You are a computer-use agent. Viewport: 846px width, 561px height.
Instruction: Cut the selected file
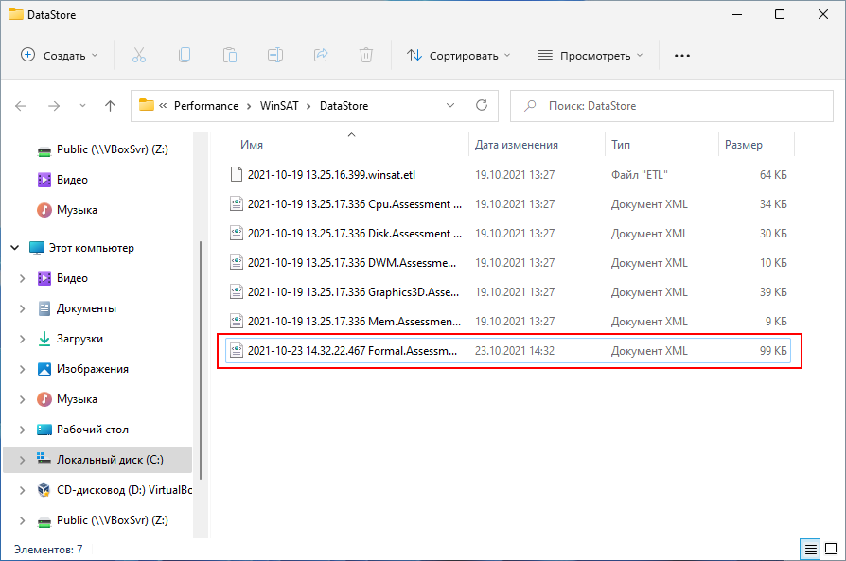[139, 56]
